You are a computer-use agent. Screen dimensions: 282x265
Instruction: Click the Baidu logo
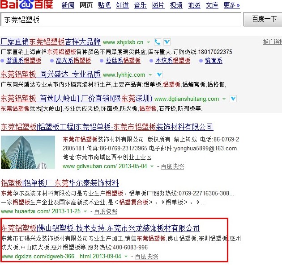(26, 5)
